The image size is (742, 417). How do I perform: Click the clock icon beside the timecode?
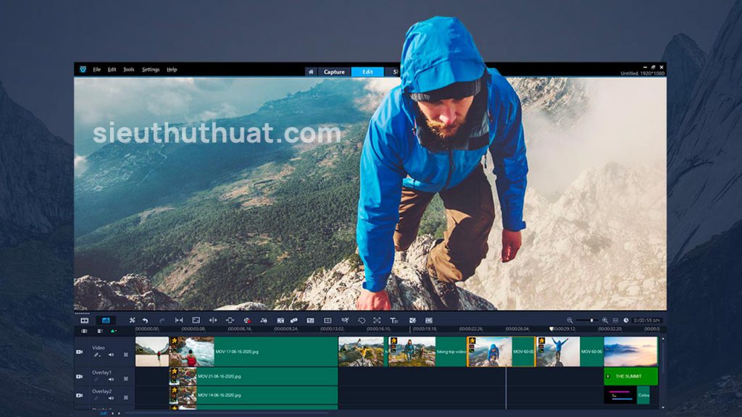(x=626, y=320)
